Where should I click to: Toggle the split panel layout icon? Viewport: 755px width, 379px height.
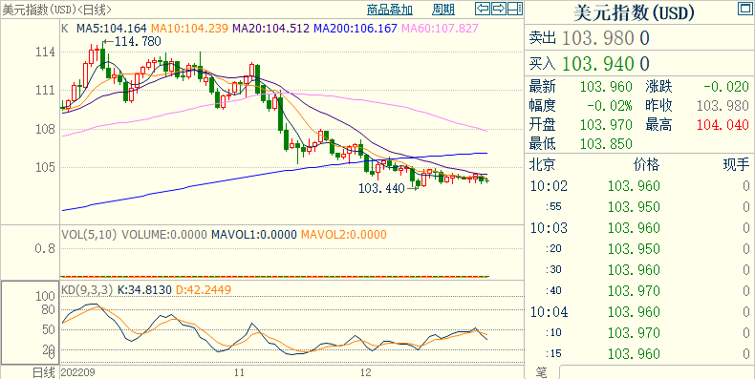(515, 9)
